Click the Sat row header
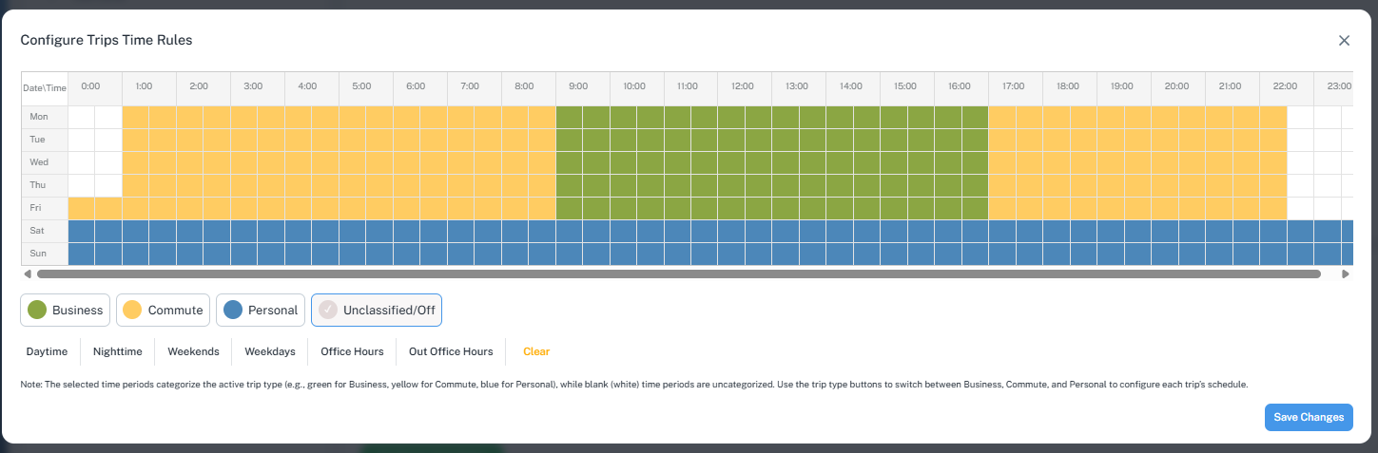This screenshot has width=1378, height=453. coord(39,231)
